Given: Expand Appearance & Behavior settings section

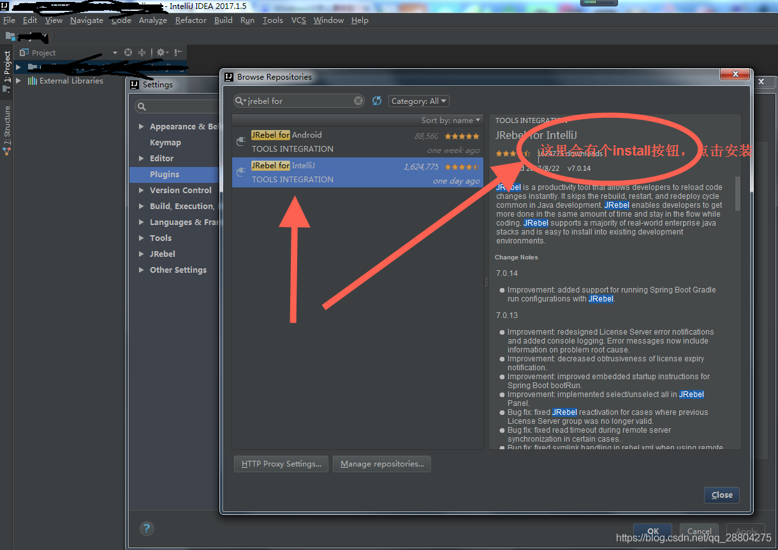Looking at the screenshot, I should pyautogui.click(x=142, y=127).
